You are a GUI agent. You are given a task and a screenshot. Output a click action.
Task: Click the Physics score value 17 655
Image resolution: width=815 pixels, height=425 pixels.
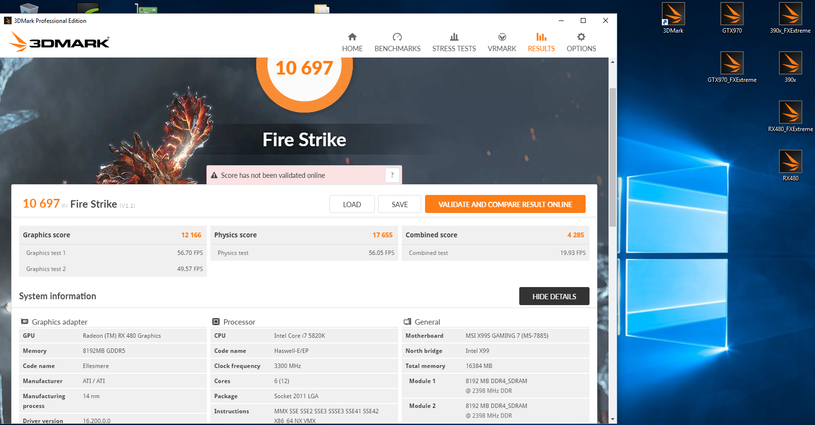(383, 235)
